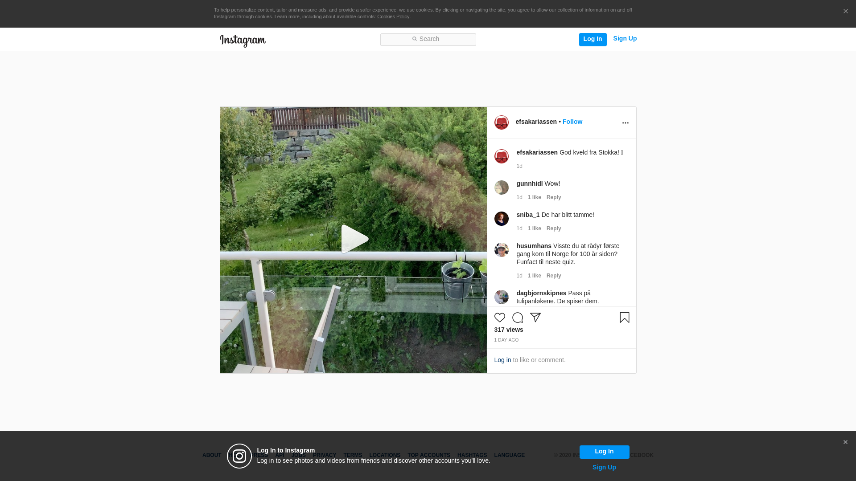
Task: Open the LANGUAGE footer selector
Action: point(509,456)
